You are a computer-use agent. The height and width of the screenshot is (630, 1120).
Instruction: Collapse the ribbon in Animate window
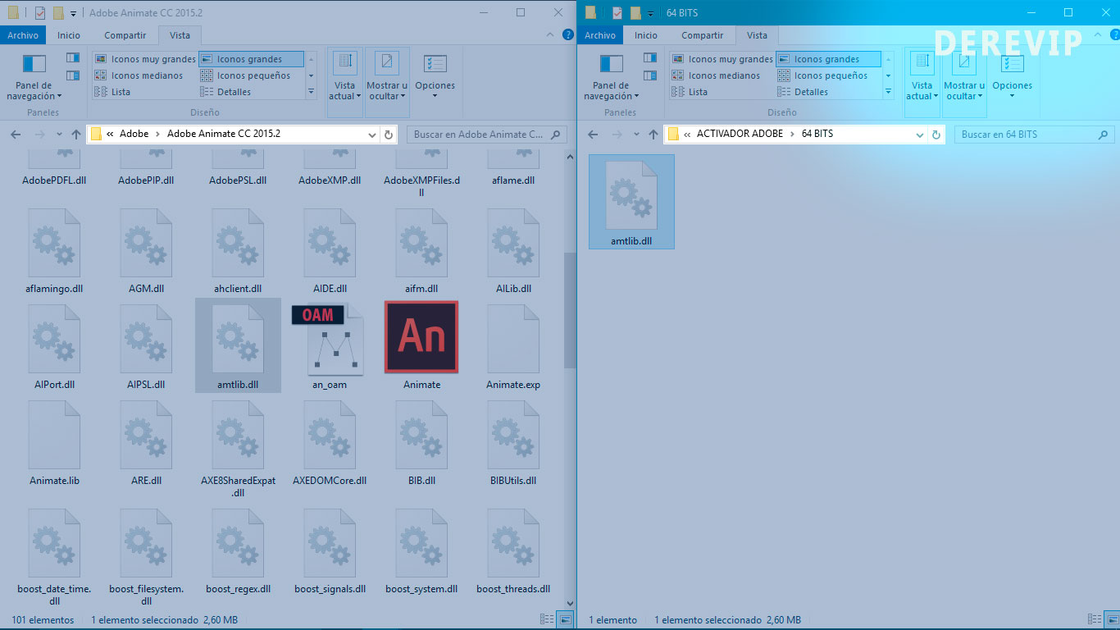point(551,35)
